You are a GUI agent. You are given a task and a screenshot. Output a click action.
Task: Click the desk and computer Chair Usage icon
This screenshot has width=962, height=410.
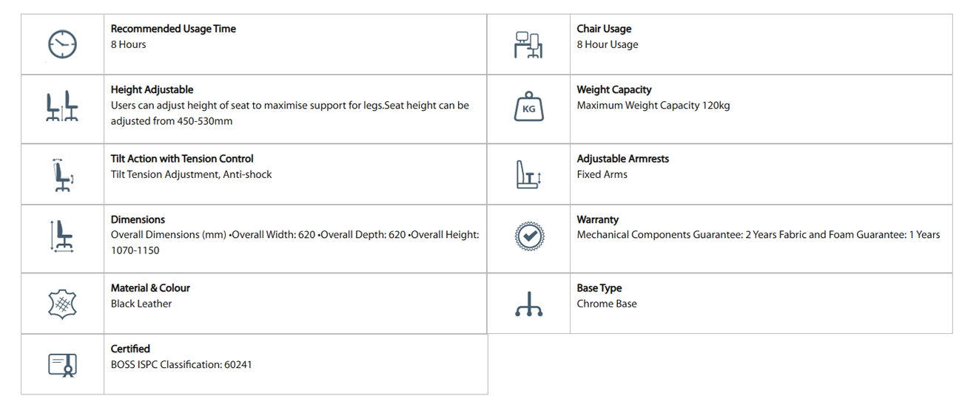[x=528, y=44]
